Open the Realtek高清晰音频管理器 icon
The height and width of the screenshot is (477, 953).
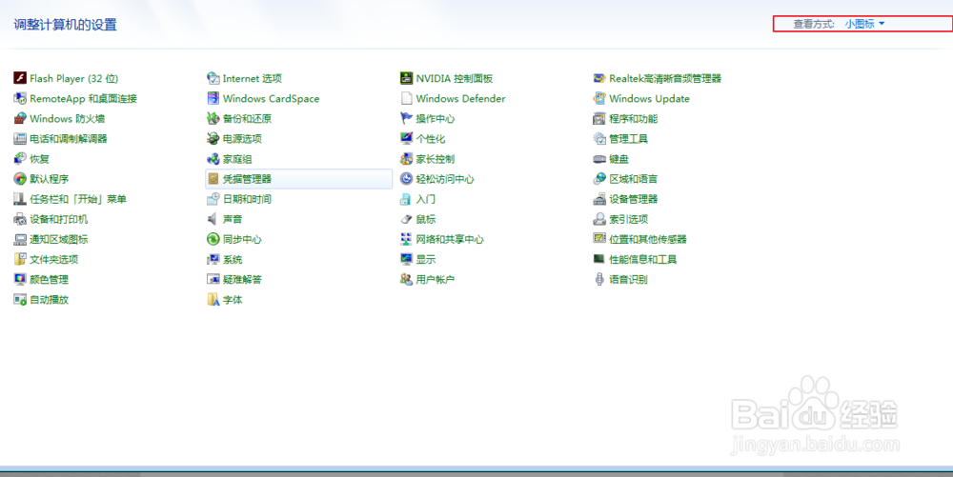point(599,78)
